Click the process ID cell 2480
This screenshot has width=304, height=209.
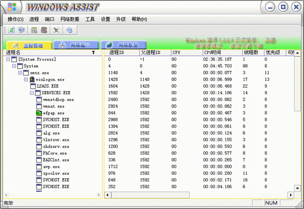click(x=113, y=99)
